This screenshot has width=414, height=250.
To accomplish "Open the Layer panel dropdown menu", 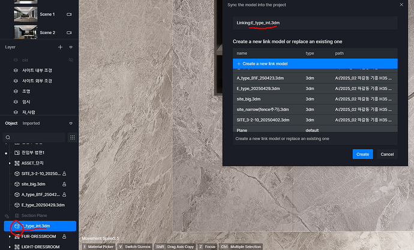I will click(x=71, y=47).
